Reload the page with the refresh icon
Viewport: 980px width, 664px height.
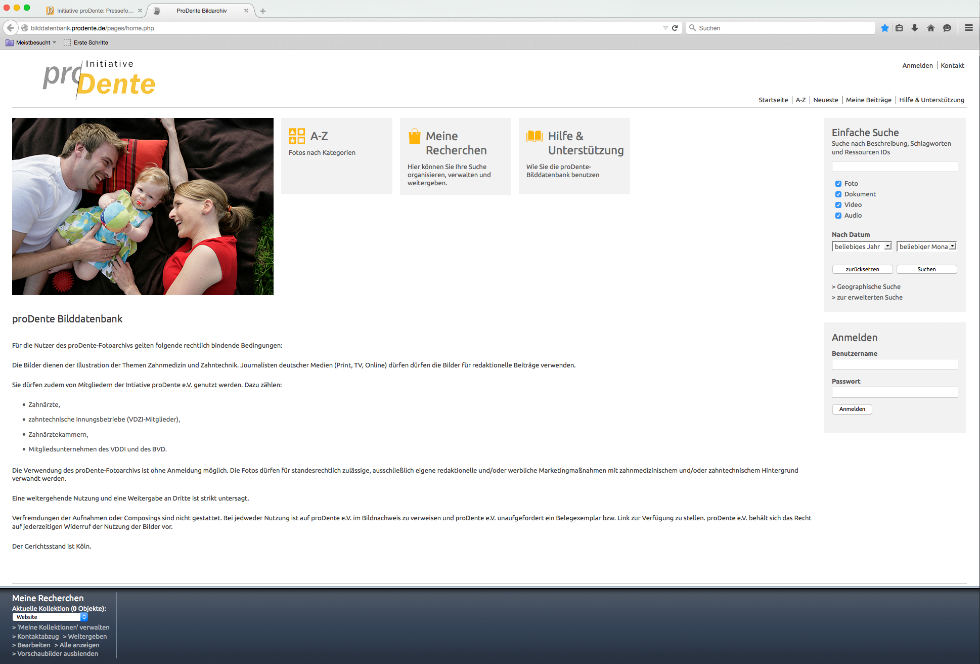[675, 28]
